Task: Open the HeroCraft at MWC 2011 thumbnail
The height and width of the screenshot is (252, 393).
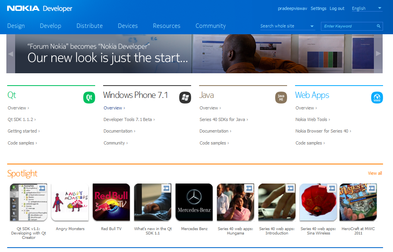Action: (358, 202)
